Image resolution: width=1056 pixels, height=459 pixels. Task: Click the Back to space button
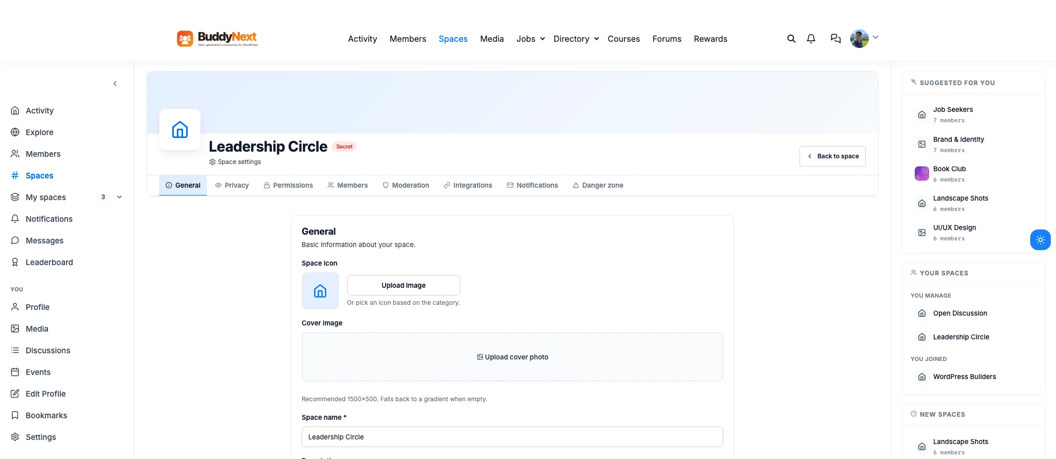point(833,156)
